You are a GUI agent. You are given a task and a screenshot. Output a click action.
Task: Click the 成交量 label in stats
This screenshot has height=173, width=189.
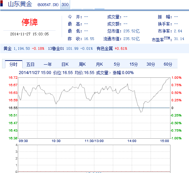pos(114,17)
